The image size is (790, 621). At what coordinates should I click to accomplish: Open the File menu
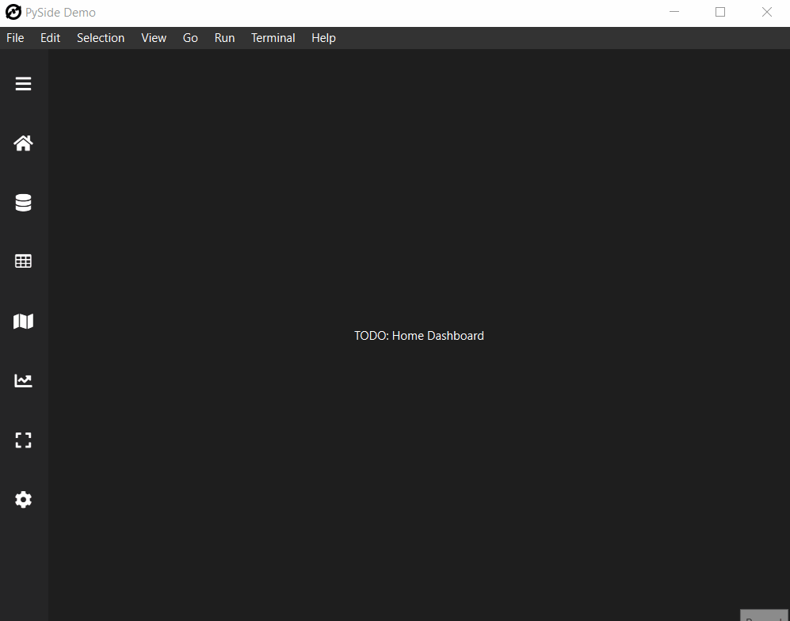[14, 37]
